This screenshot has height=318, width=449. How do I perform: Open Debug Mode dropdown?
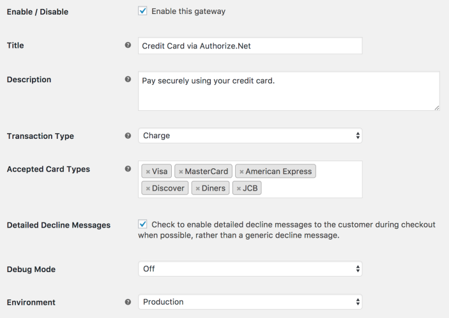[x=250, y=269]
